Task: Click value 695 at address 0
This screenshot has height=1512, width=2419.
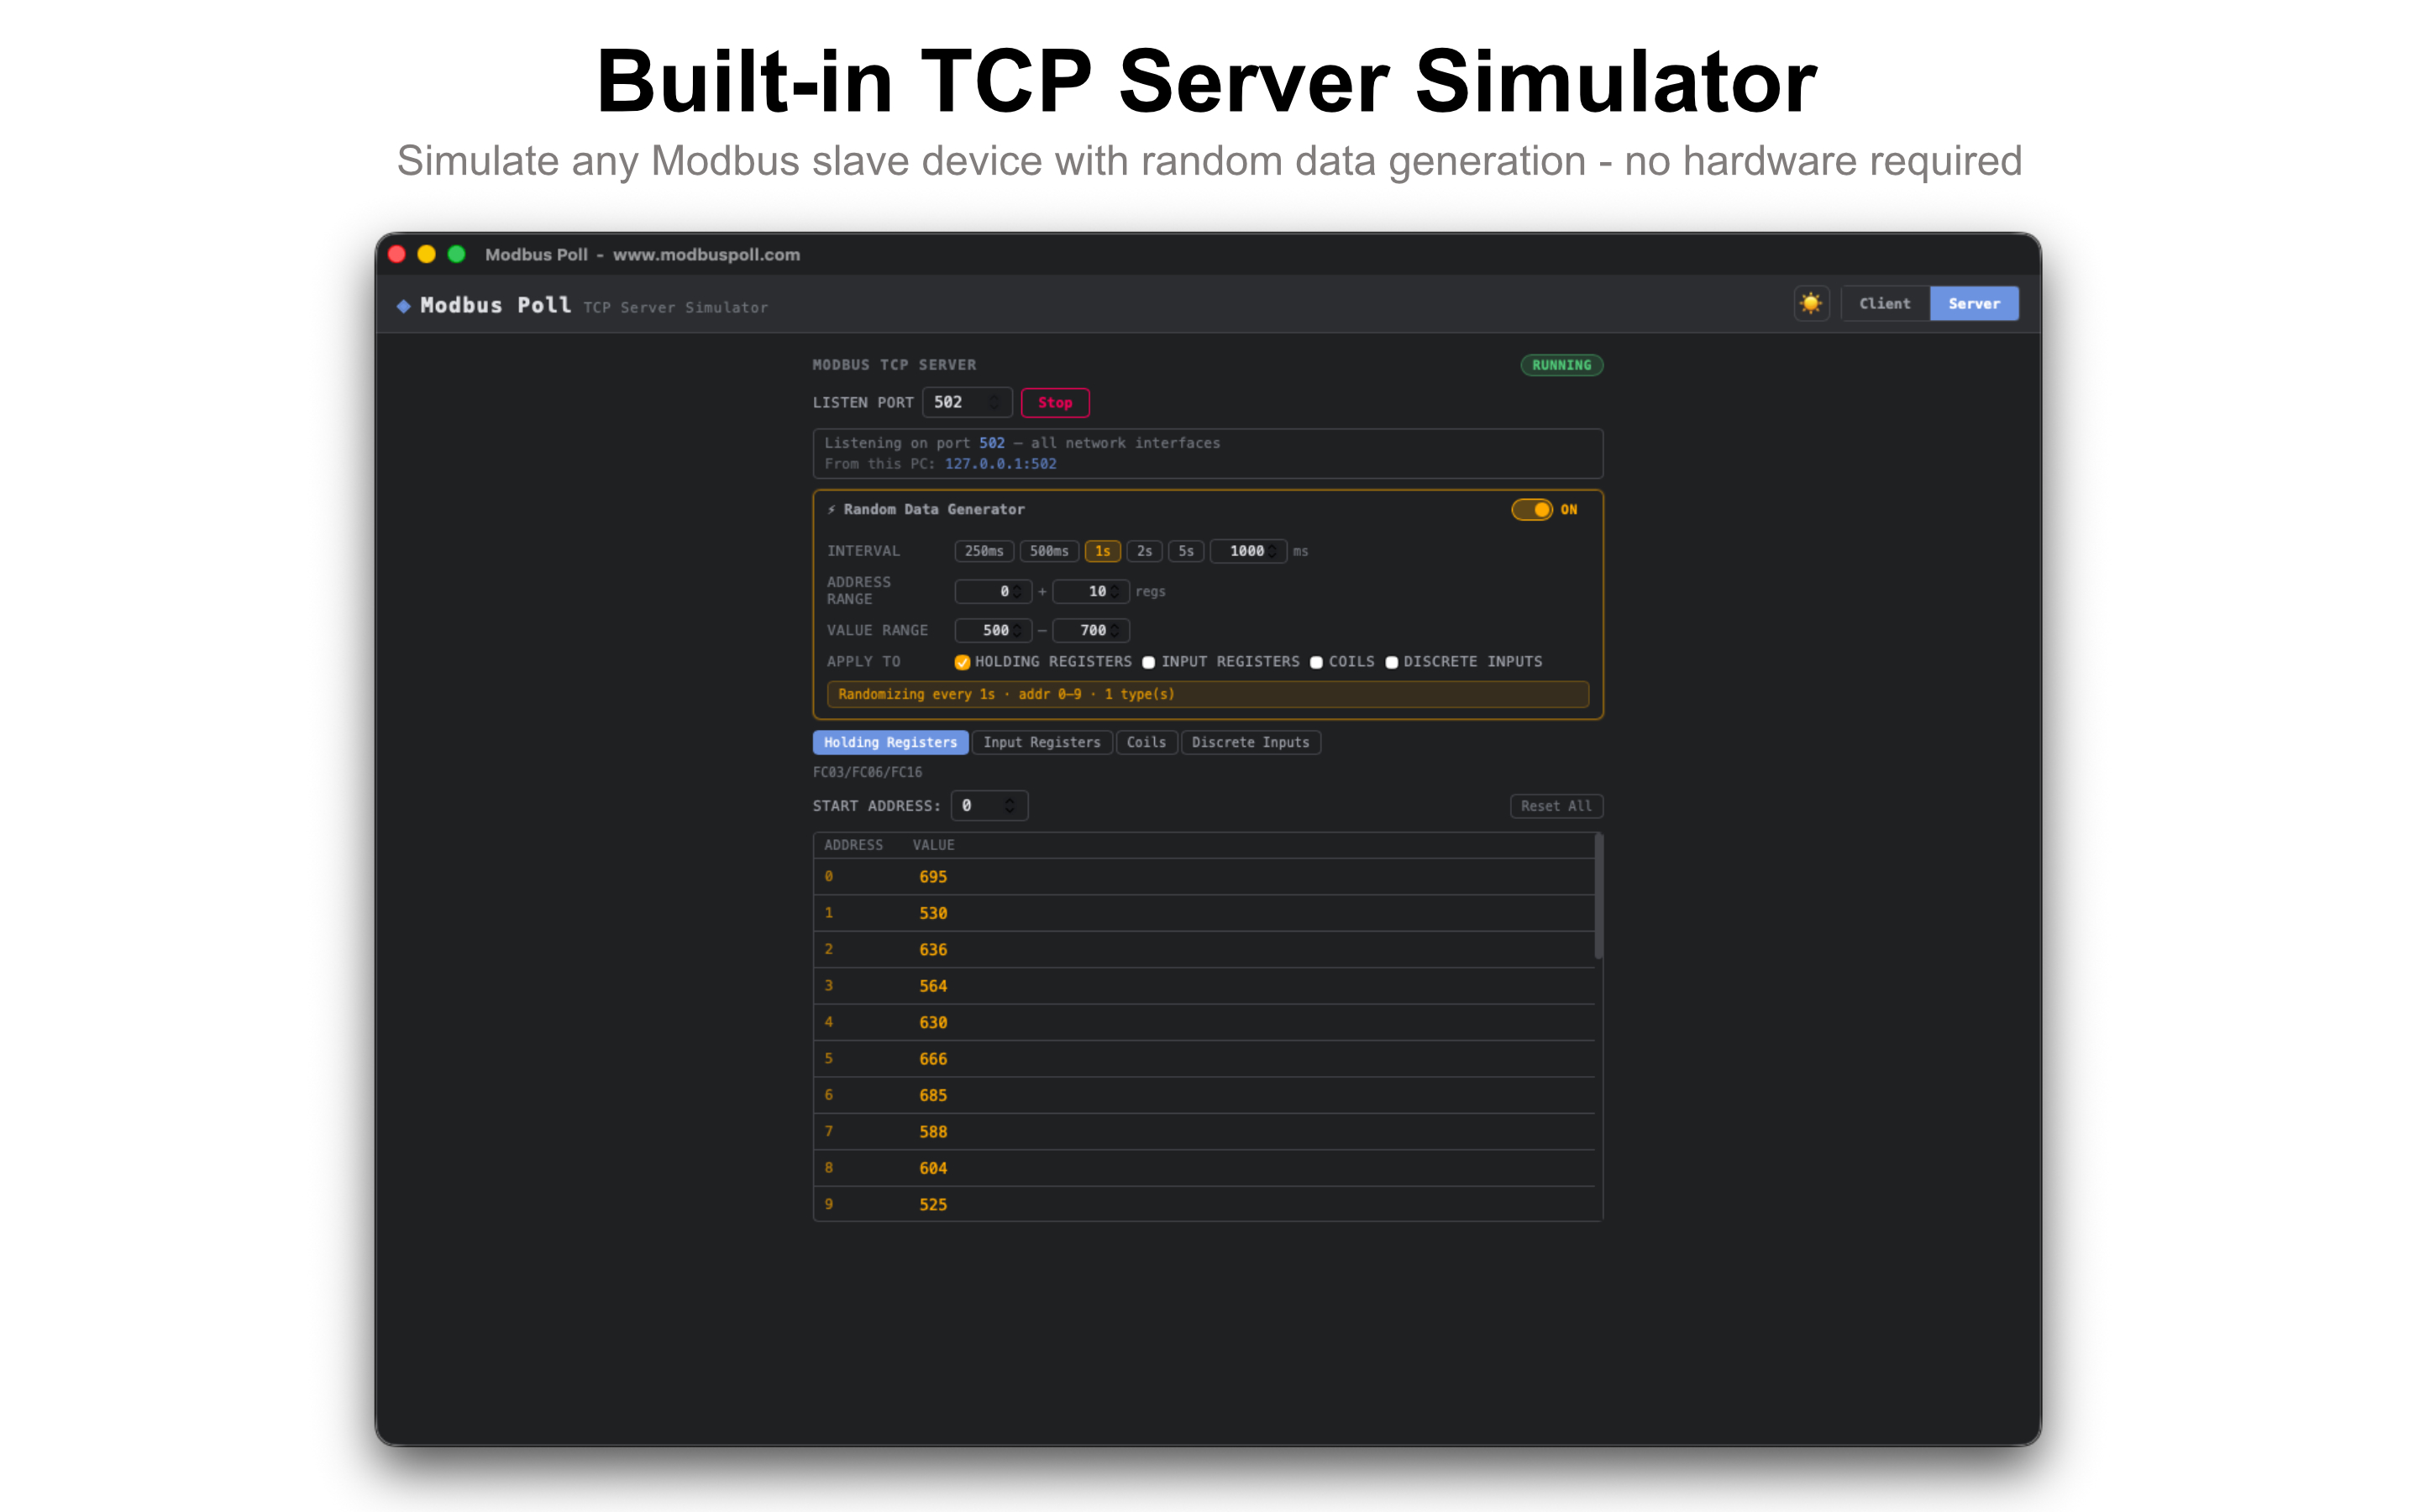Action: (932, 877)
